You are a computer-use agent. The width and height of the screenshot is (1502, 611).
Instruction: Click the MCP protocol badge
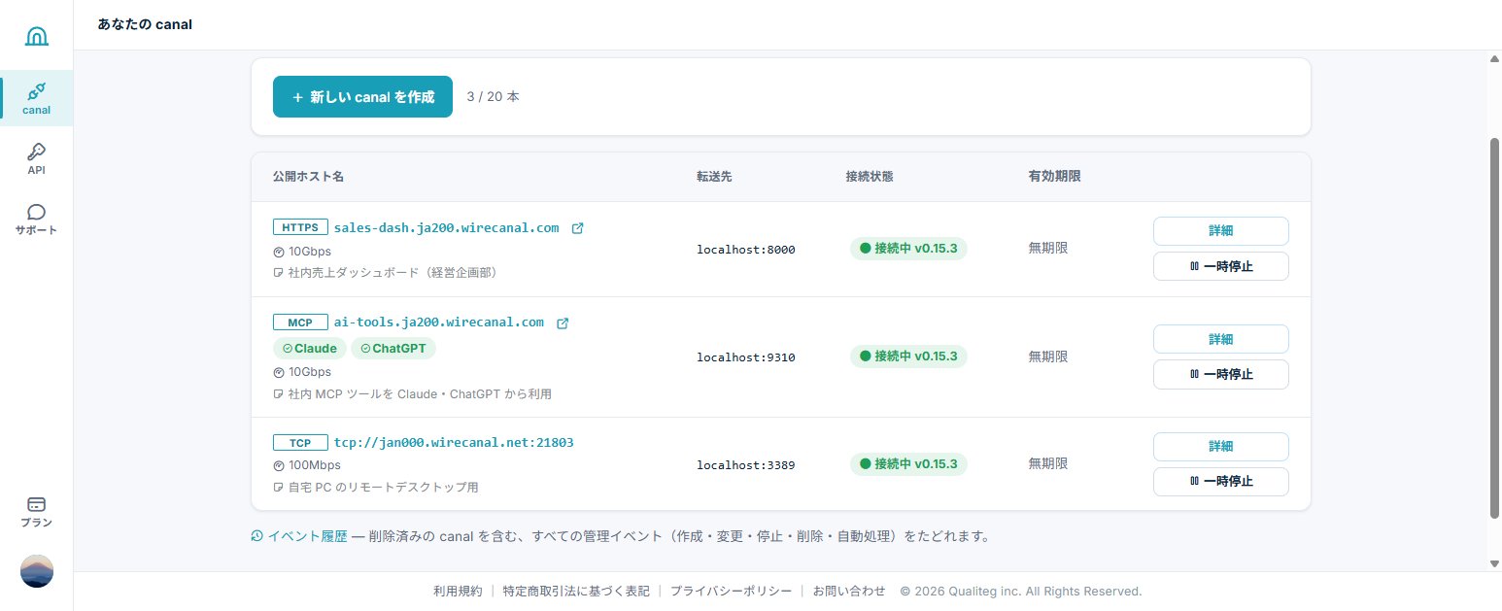301,322
